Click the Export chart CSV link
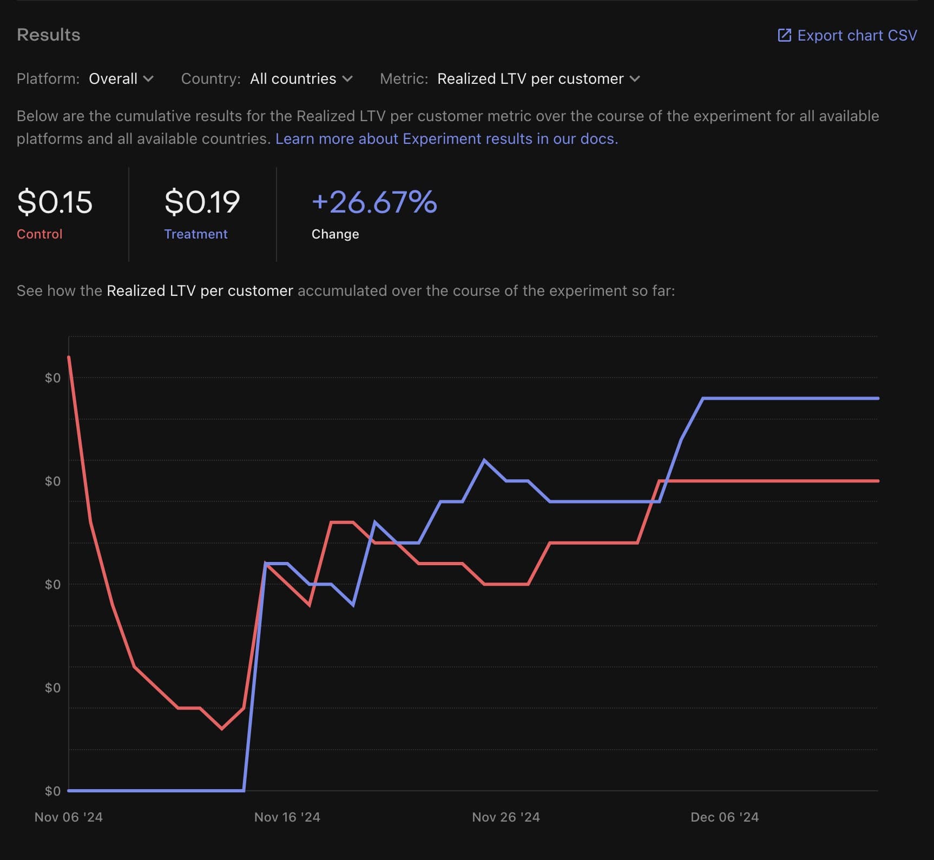This screenshot has height=860, width=934. [x=847, y=35]
